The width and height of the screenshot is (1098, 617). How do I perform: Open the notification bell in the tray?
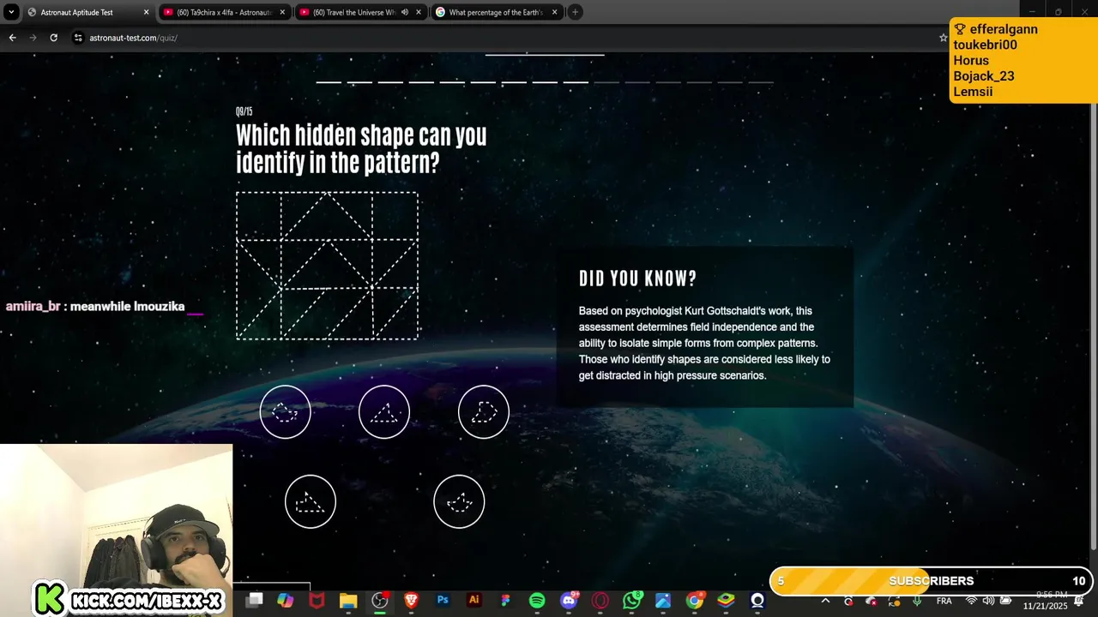[1079, 601]
